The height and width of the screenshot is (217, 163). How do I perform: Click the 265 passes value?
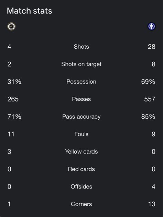(13, 99)
